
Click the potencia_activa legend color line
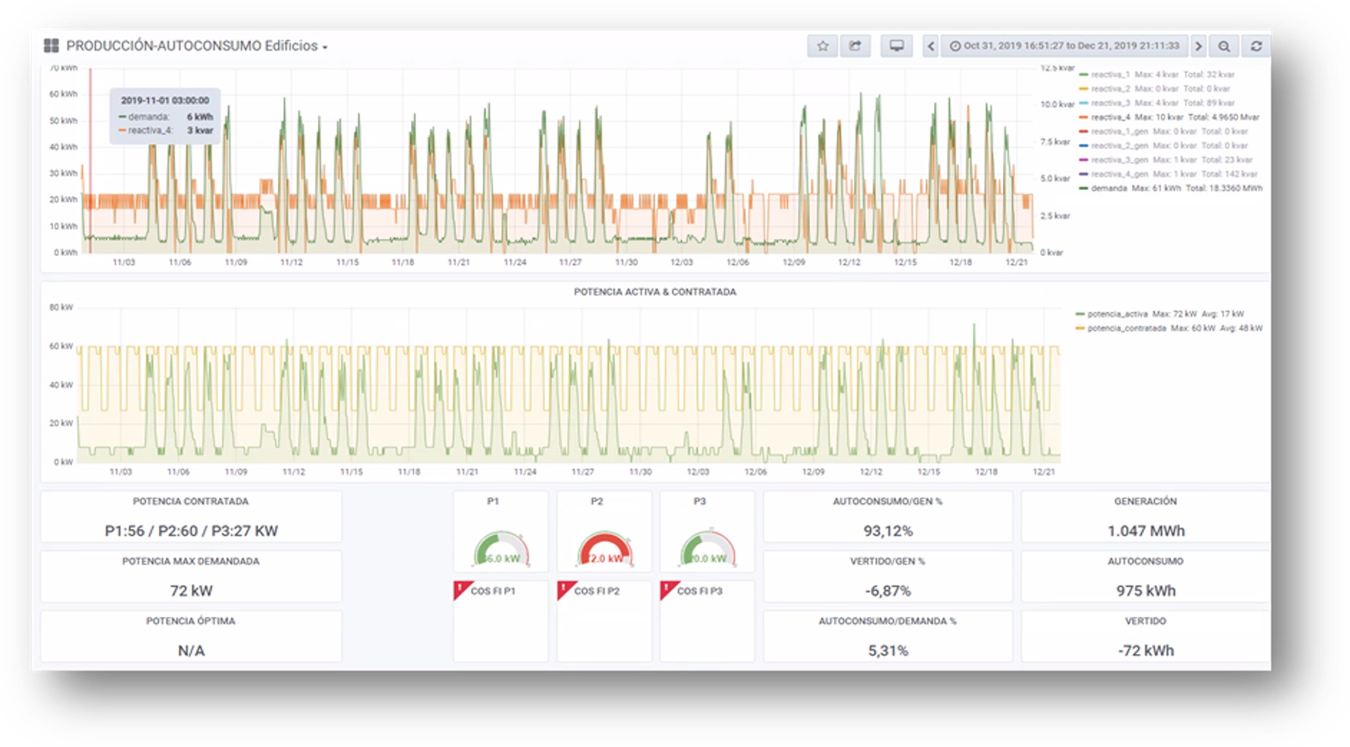(x=1080, y=314)
